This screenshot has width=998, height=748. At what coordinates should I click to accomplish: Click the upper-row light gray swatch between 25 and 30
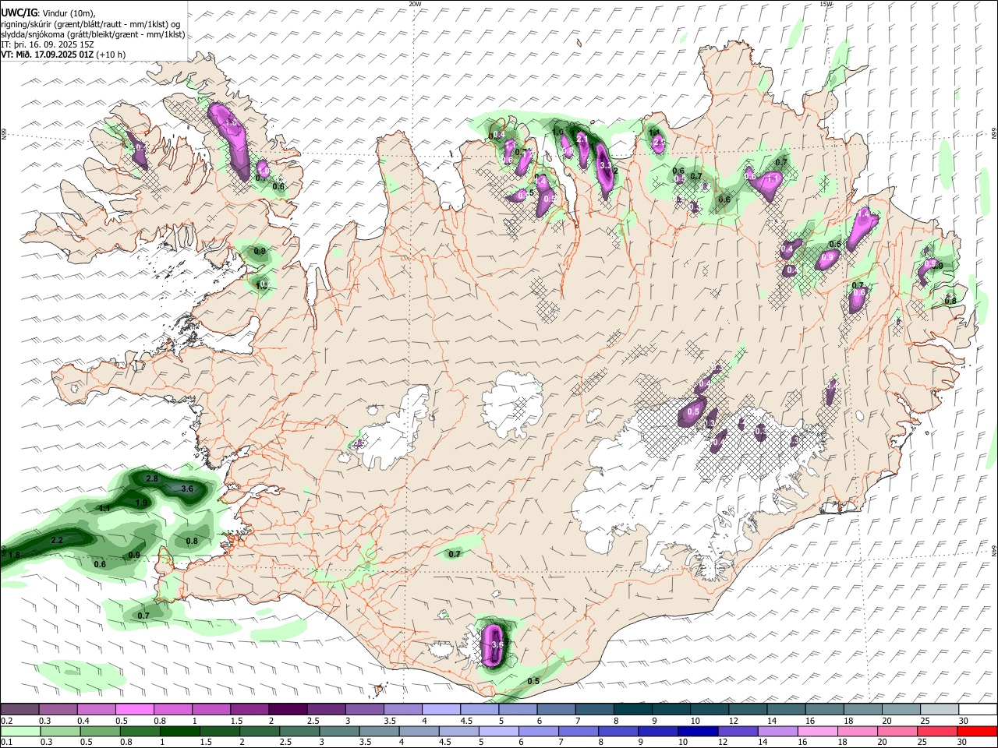pos(940,709)
